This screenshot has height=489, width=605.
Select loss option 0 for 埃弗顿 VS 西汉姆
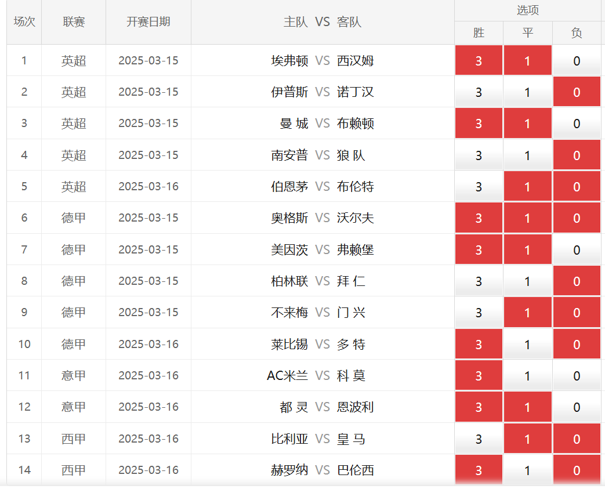(577, 60)
